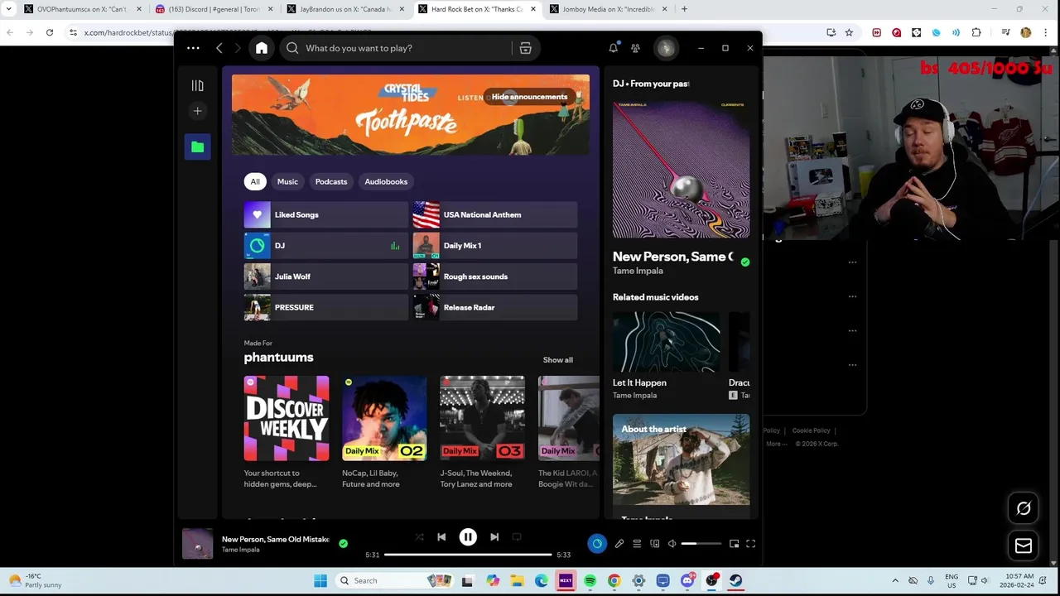Open the Chrome Extensions puzzle icon
Screen dimensions: 1060x596
[976, 32]
